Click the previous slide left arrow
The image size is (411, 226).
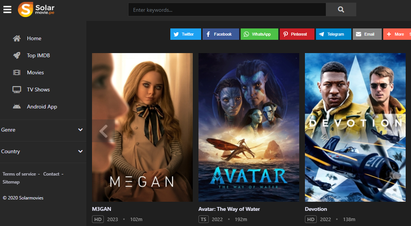pos(103,131)
